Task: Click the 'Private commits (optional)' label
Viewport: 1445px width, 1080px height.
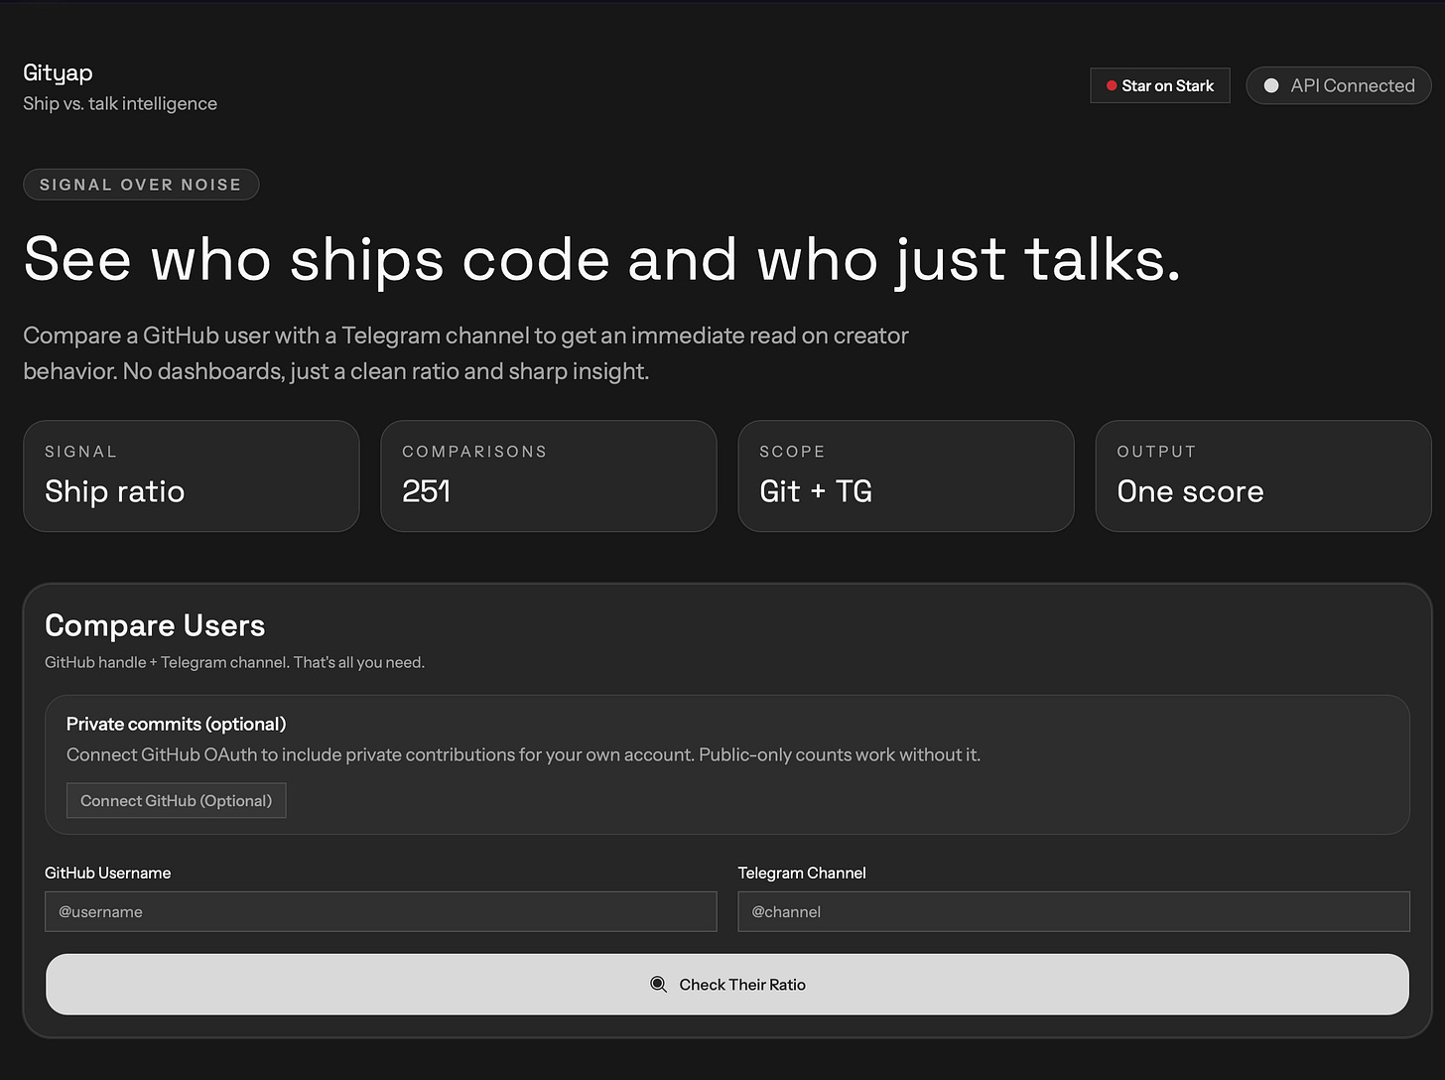Action: click(x=176, y=724)
